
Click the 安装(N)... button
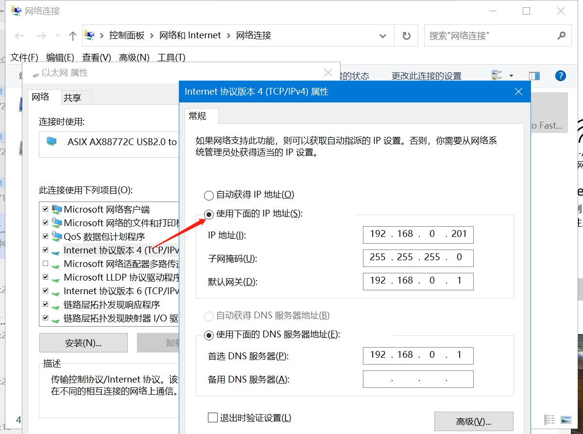(83, 343)
